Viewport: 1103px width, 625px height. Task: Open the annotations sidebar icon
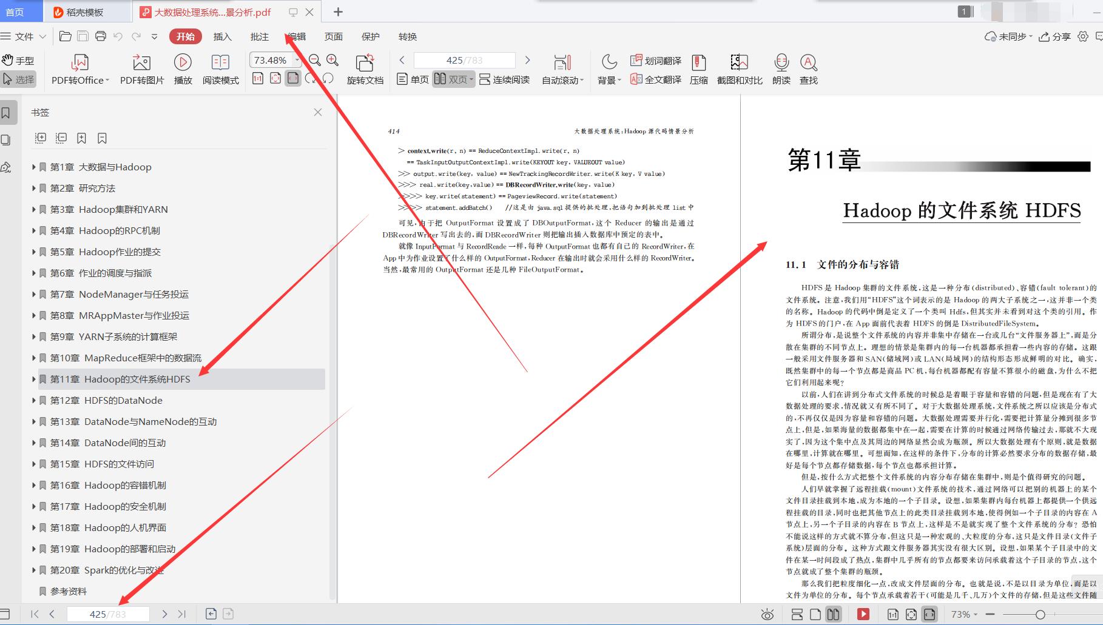[x=6, y=167]
